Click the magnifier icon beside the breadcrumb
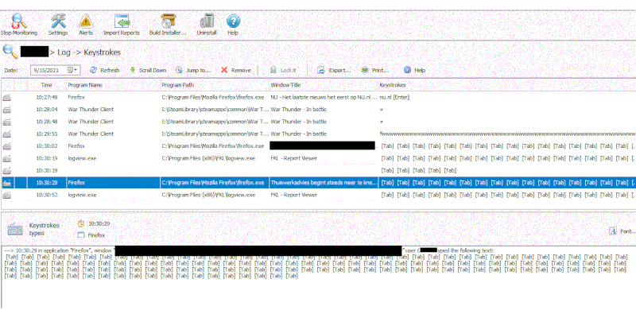636x310 pixels. tap(10, 52)
